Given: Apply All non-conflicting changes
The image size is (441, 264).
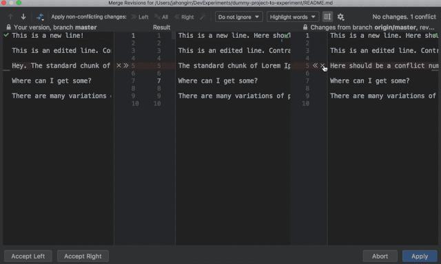Looking at the screenshot, I should coord(162,16).
